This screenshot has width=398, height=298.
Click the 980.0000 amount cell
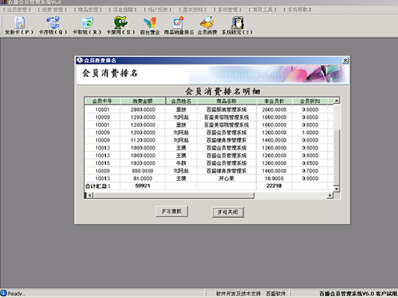pos(143,171)
